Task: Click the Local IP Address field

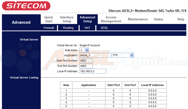Action: coord(93,71)
